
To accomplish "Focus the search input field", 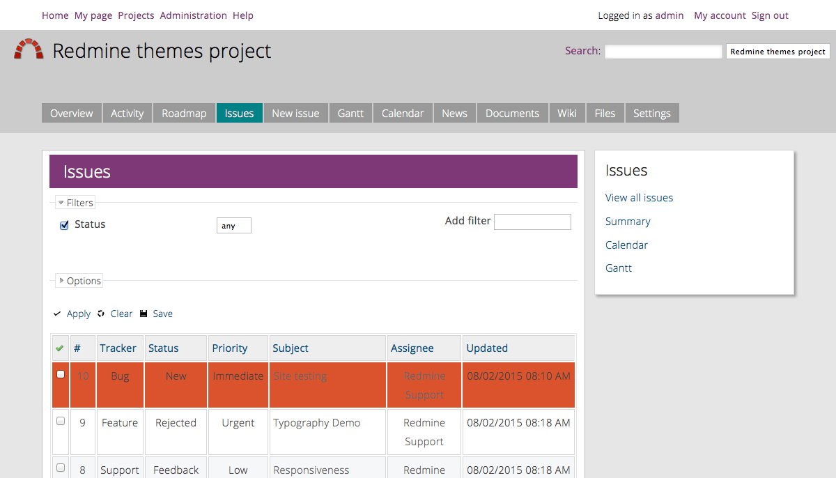I will [663, 52].
